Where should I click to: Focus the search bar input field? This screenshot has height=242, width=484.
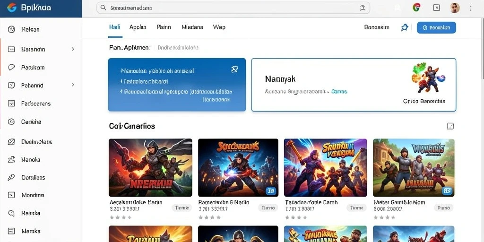pyautogui.click(x=233, y=8)
